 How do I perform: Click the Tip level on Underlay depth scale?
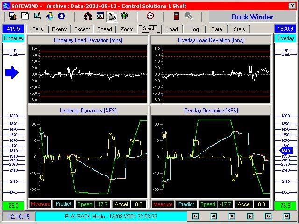tap(14, 50)
